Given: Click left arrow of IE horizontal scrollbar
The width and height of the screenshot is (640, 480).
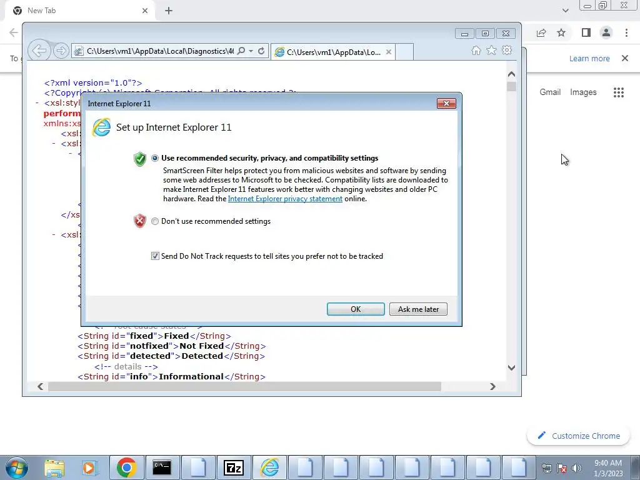Looking at the screenshot, I should [40, 386].
